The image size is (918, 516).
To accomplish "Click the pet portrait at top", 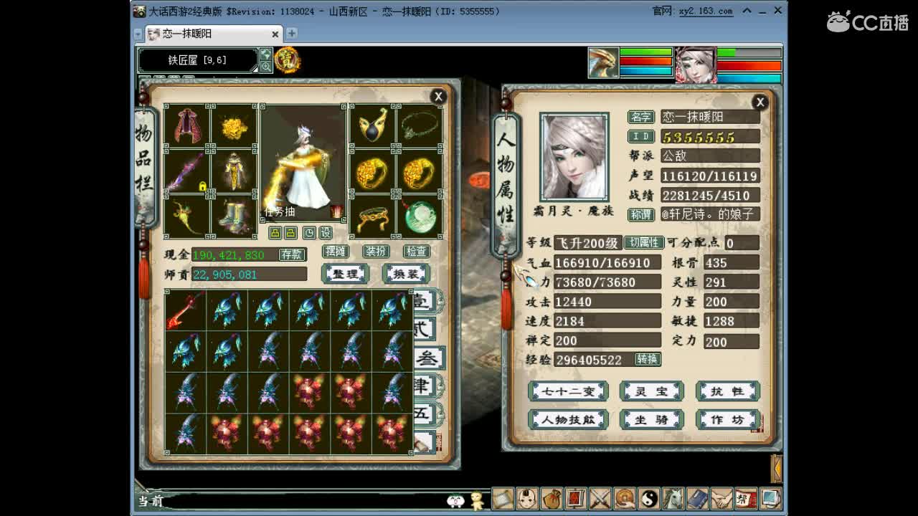I will point(603,62).
